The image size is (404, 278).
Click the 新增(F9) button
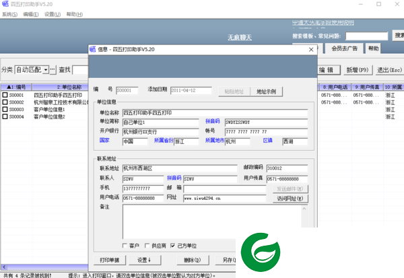(x=358, y=70)
